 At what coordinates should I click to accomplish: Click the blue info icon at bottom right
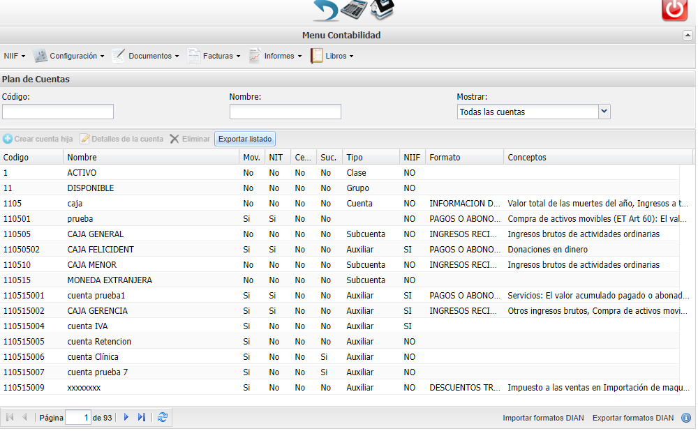point(686,418)
